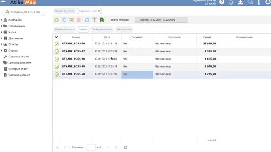Open the chat messages icon
271x152 pixels.
point(250,2)
